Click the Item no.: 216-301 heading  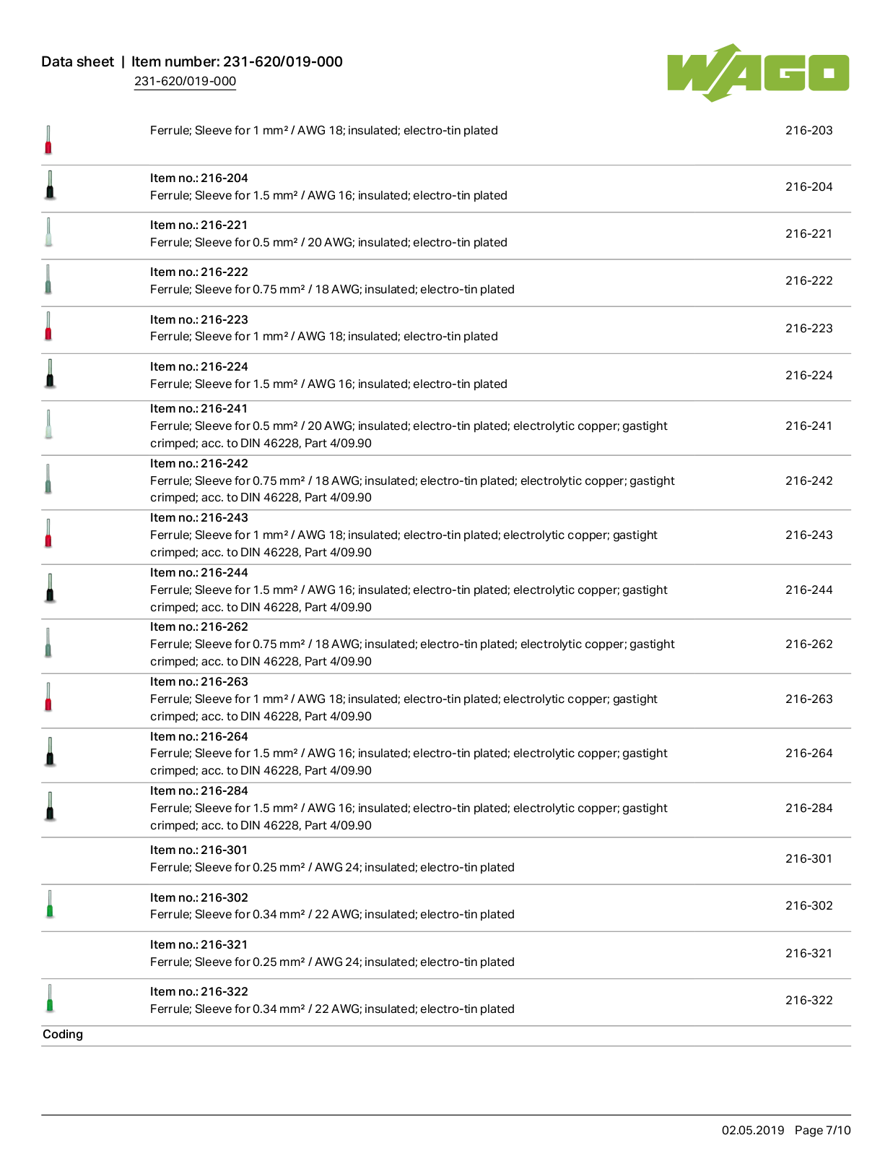tap(199, 850)
